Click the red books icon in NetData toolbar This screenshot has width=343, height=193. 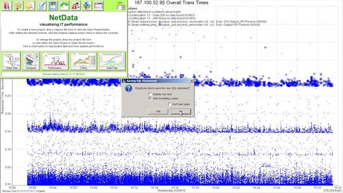point(7,5)
